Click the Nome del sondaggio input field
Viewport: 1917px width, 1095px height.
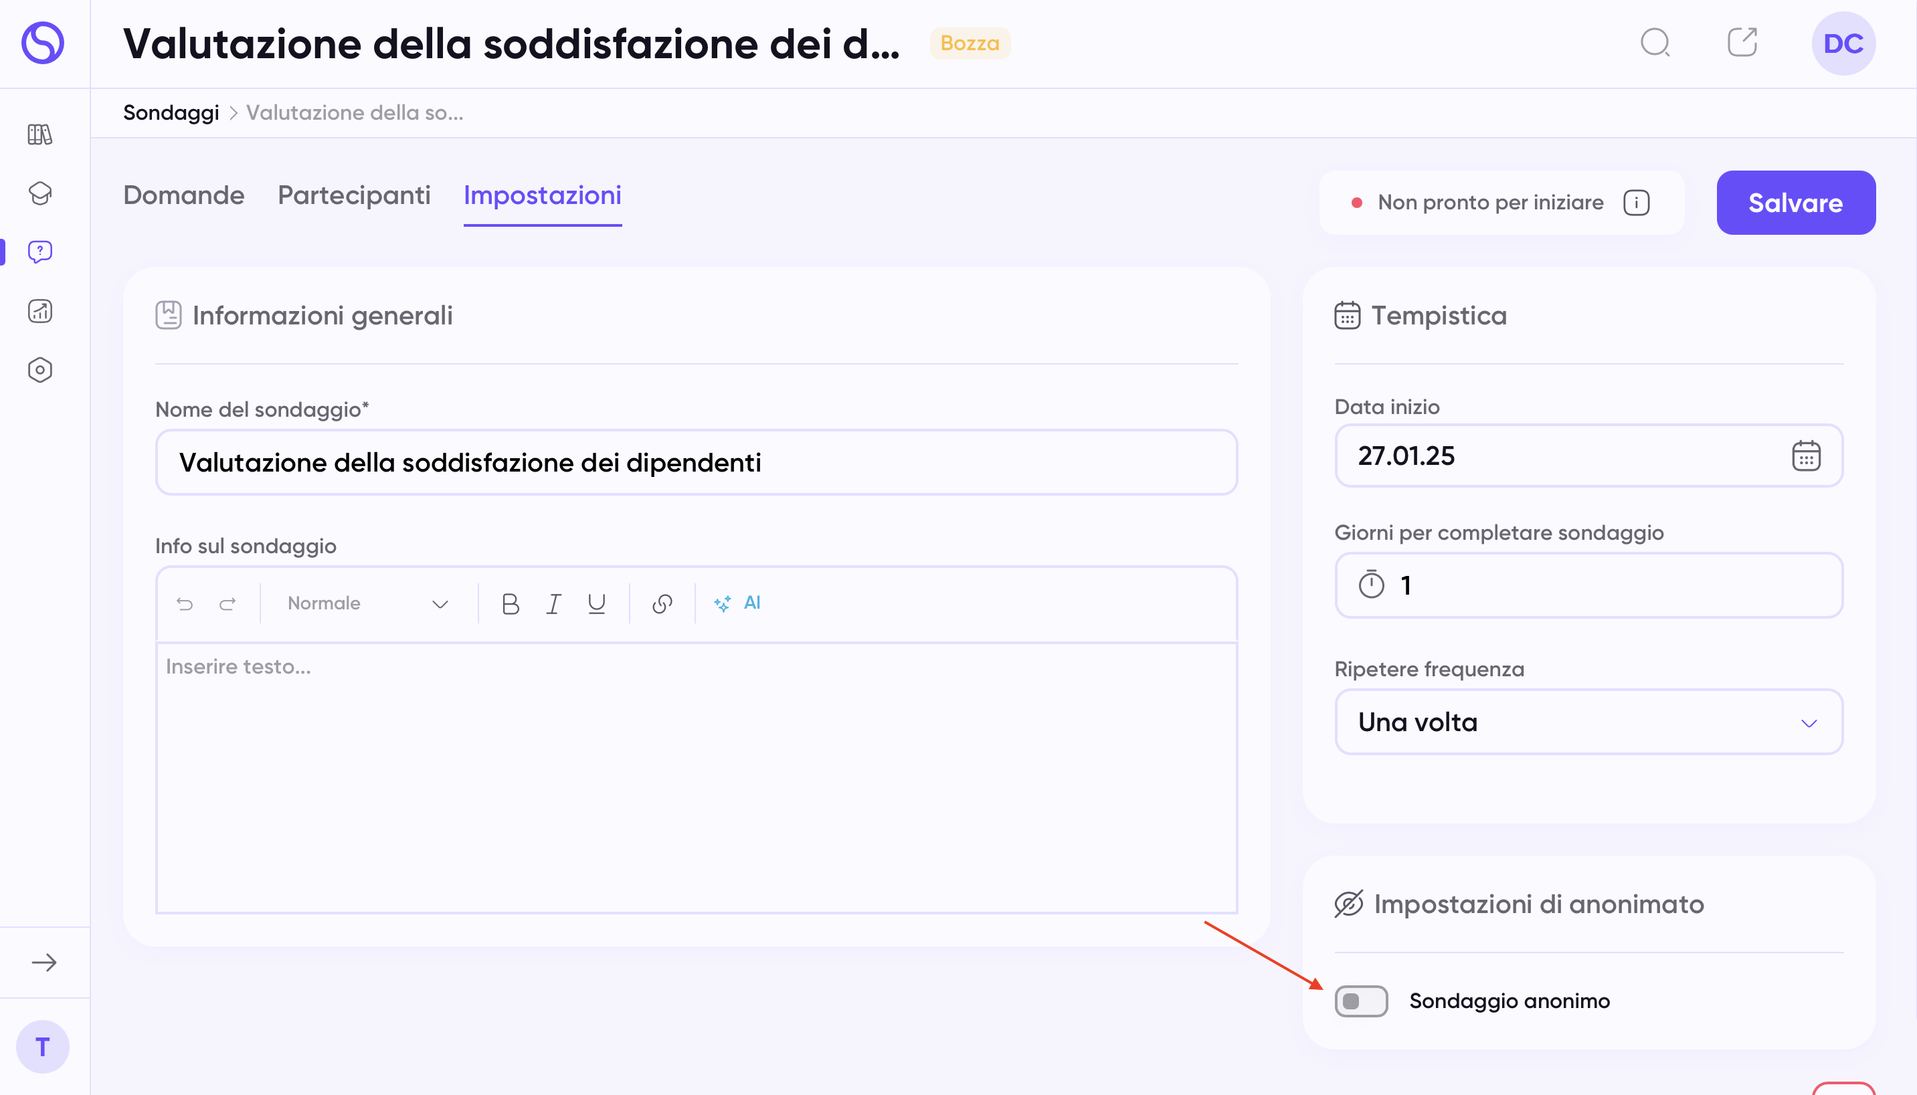point(696,462)
